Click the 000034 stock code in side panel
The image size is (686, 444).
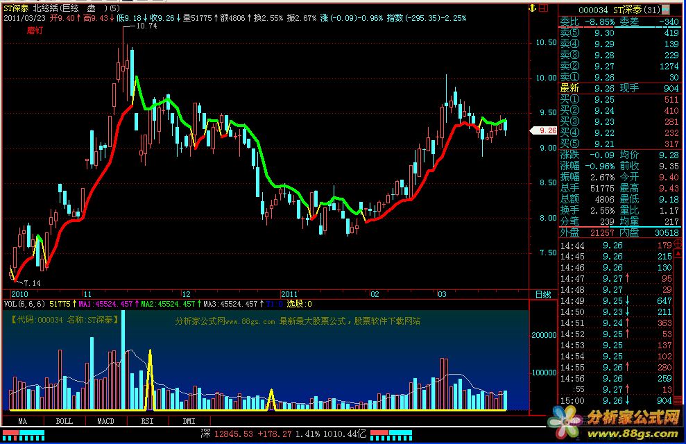(593, 10)
